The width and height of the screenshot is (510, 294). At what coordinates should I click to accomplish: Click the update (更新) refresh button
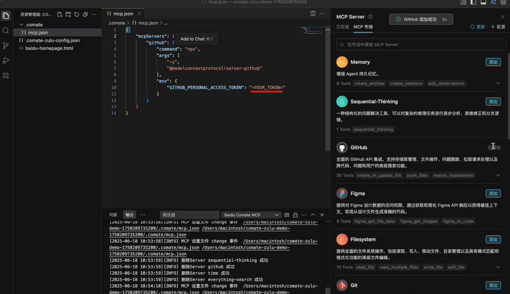pos(477,26)
